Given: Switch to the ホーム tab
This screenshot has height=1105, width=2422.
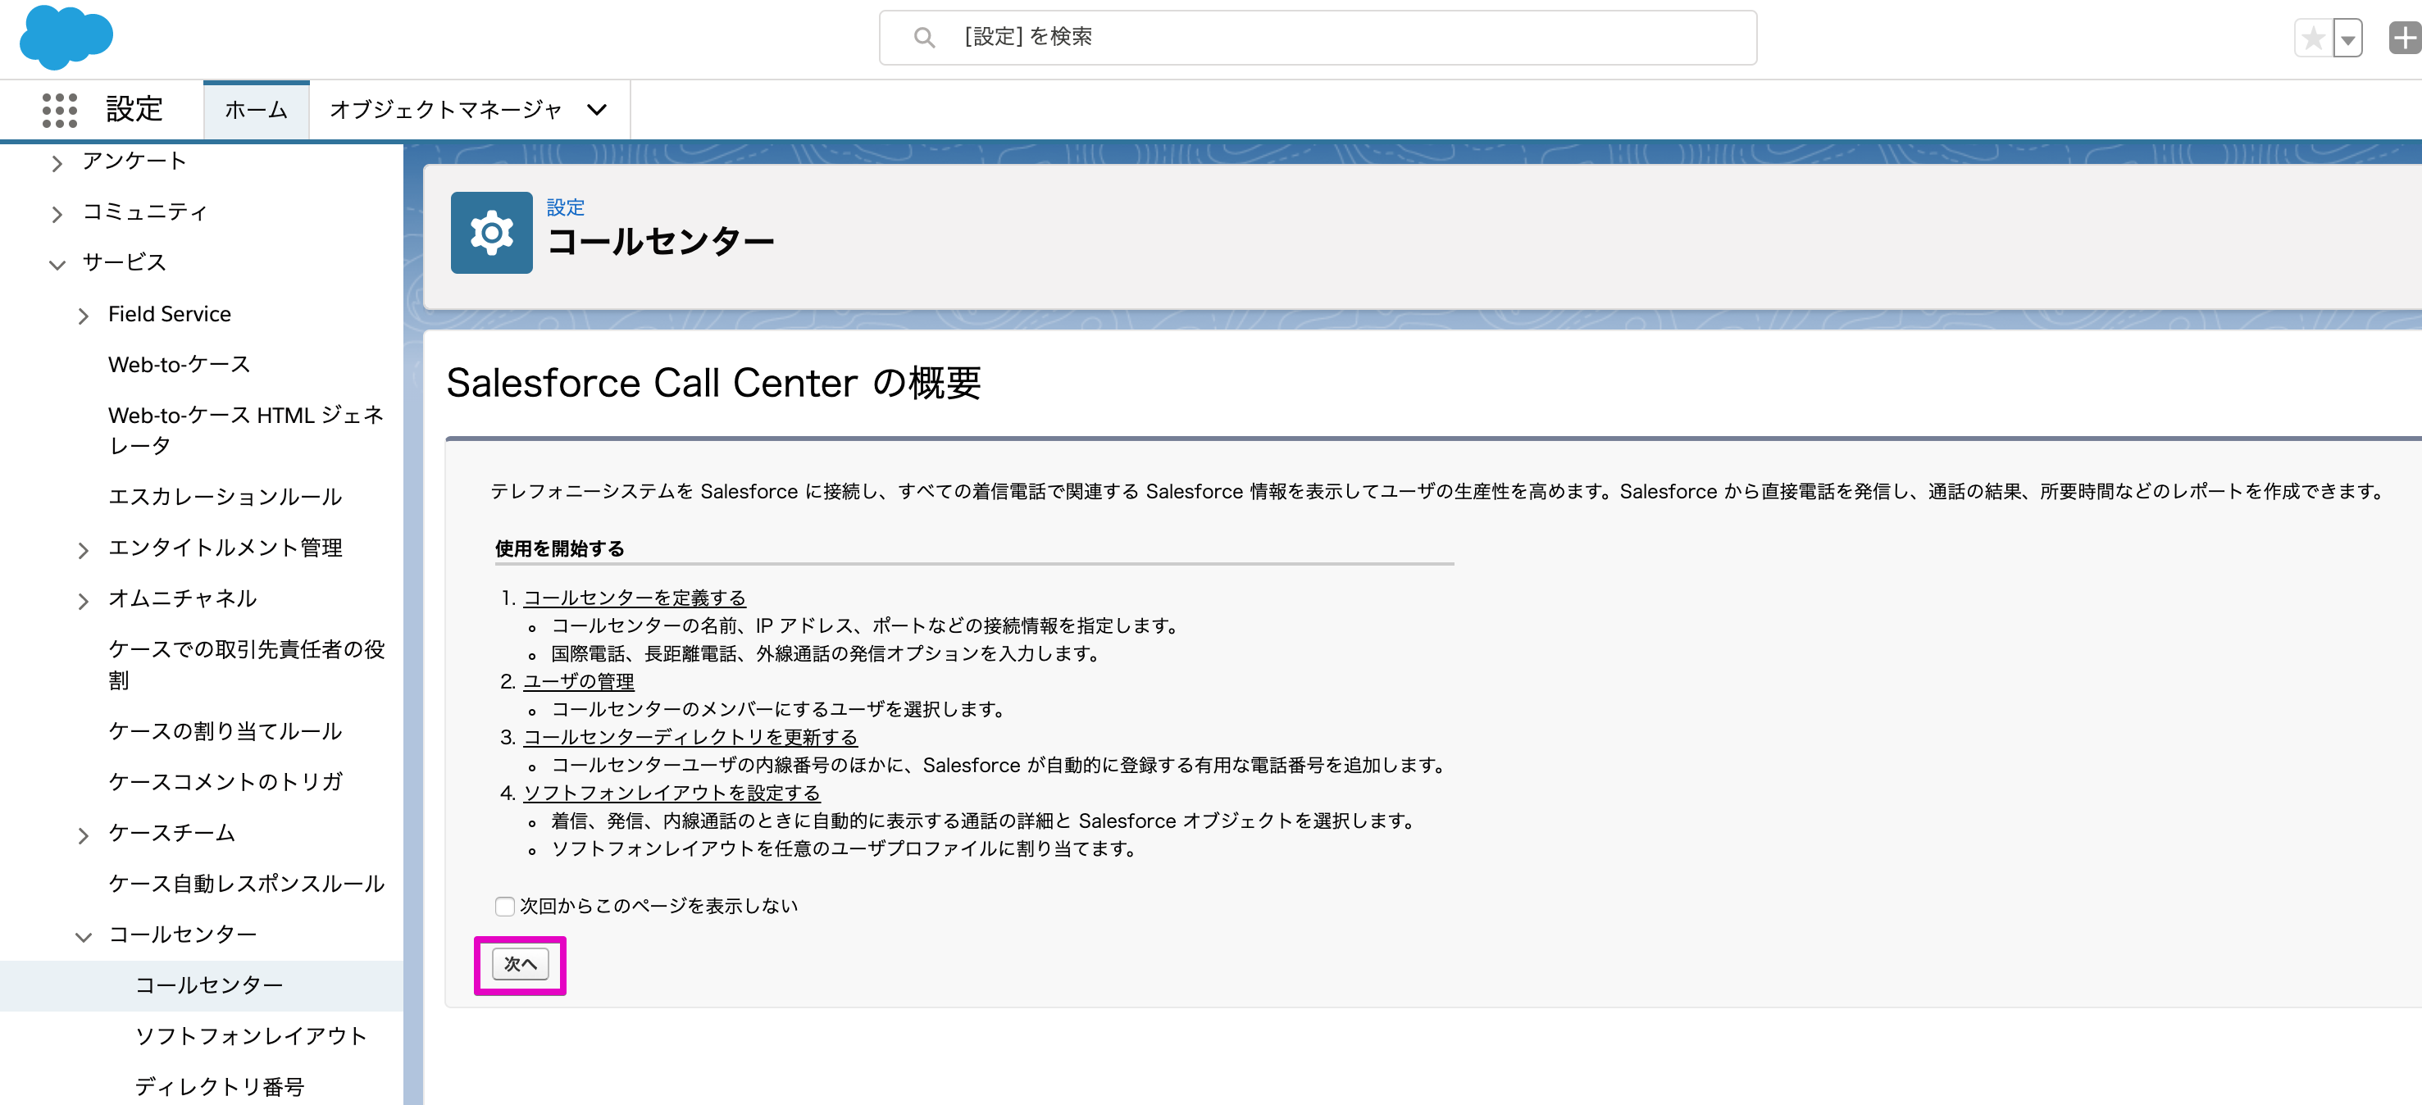Looking at the screenshot, I should (257, 110).
